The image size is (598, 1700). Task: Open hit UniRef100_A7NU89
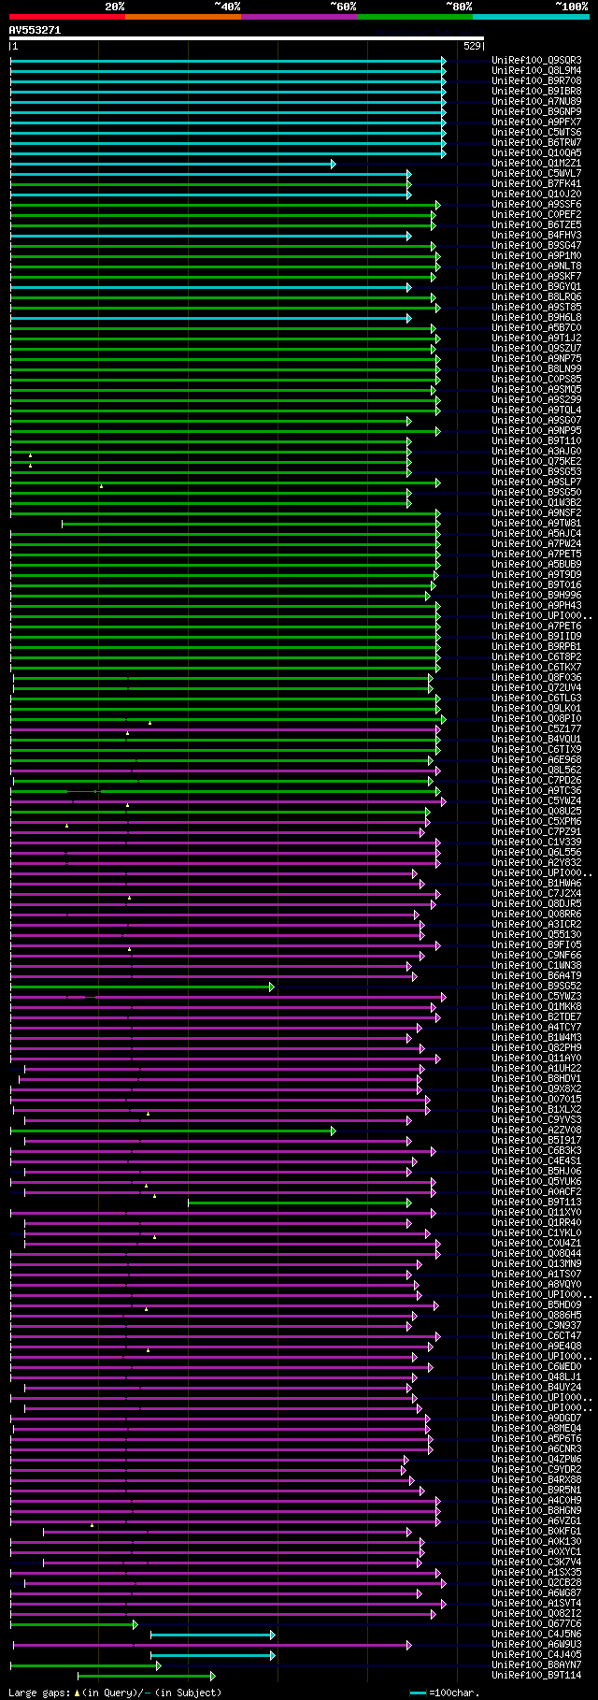(536, 102)
